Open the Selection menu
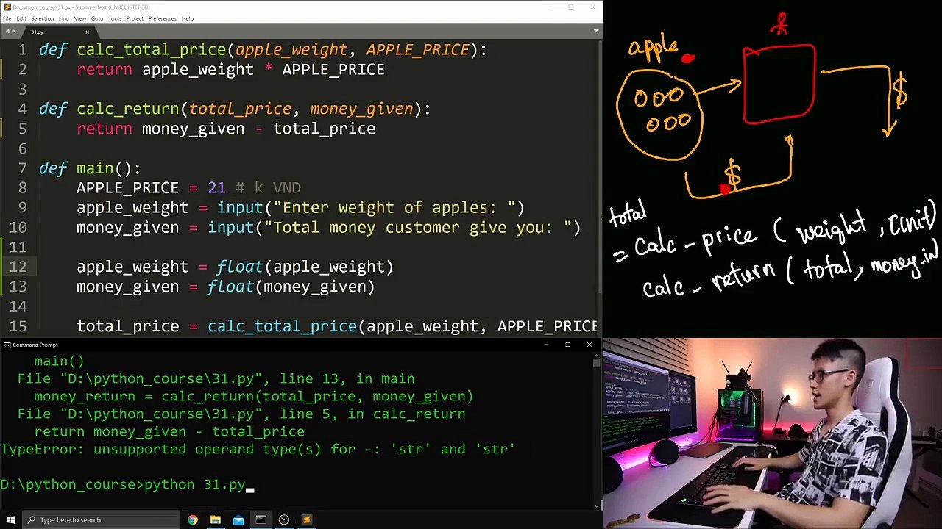The height and width of the screenshot is (529, 942). click(x=42, y=18)
